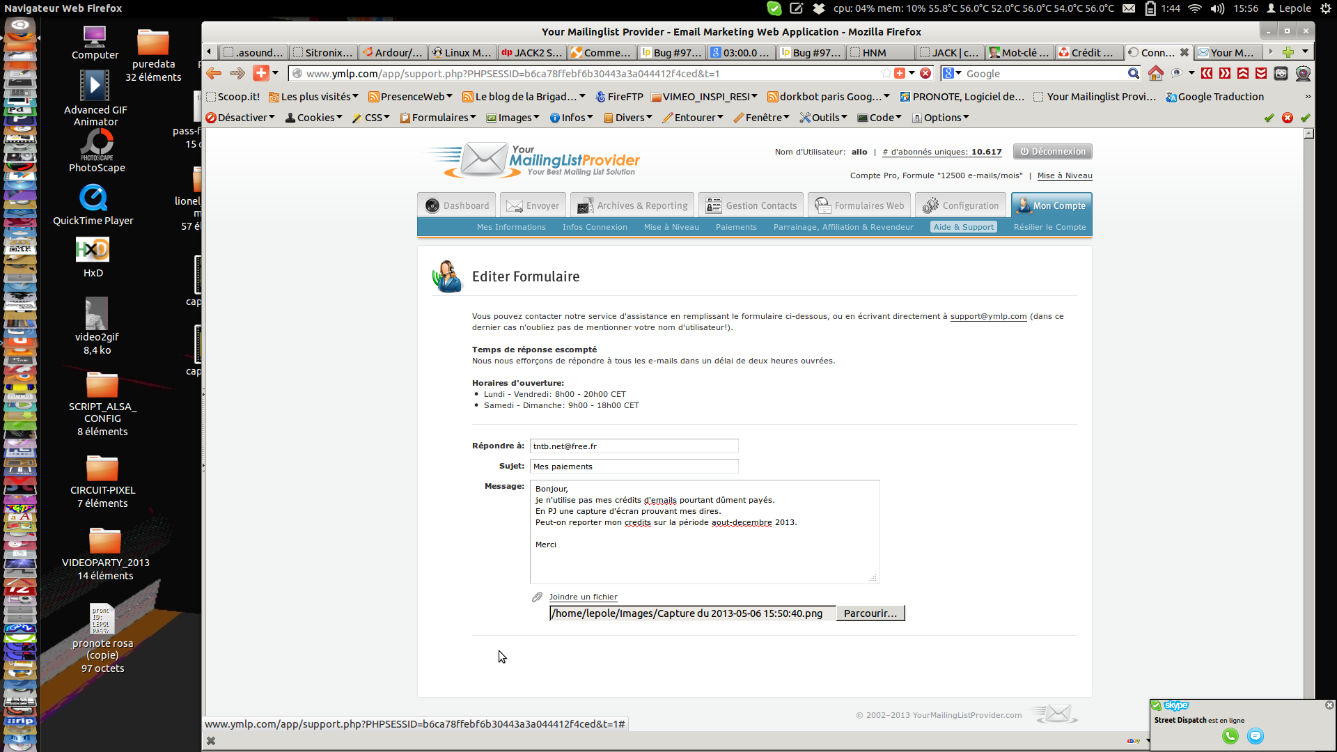Click the webcam icon in the Firefox toolbar
This screenshot has width=1337, height=752.
(1303, 73)
